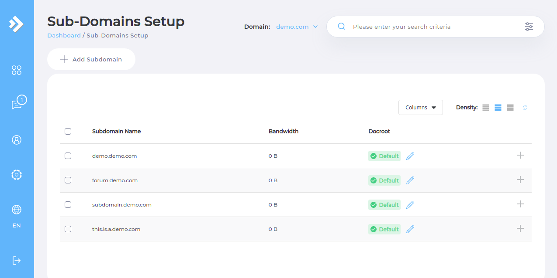Sort by Docroot column header
Image resolution: width=557 pixels, height=278 pixels.
tap(379, 131)
